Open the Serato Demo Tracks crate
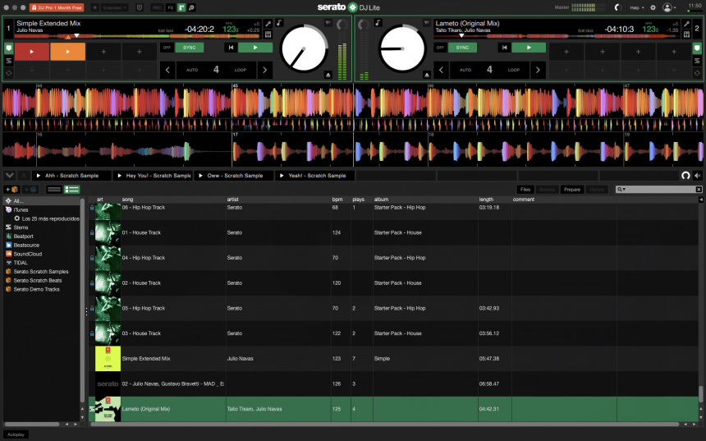This screenshot has width=706, height=441. [36, 289]
